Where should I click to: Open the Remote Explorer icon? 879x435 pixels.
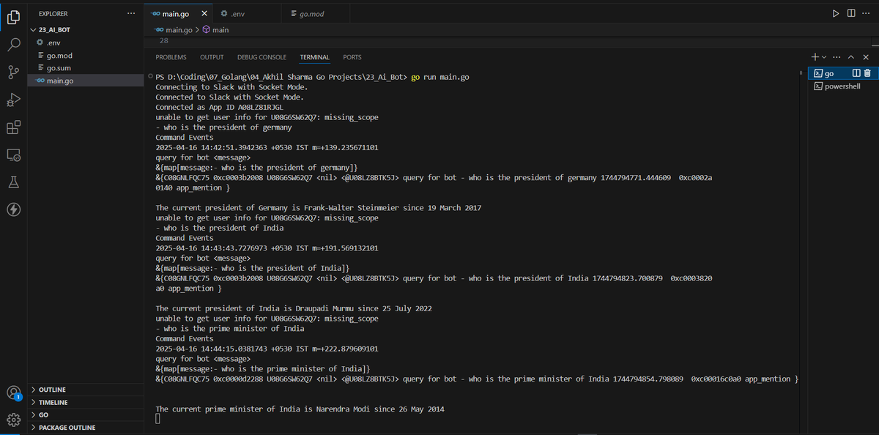click(13, 155)
